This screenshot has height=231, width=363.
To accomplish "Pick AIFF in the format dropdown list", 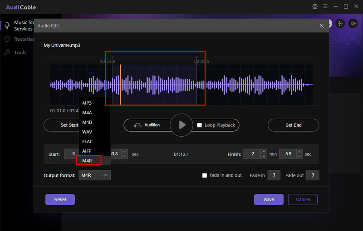I will click(x=87, y=151).
